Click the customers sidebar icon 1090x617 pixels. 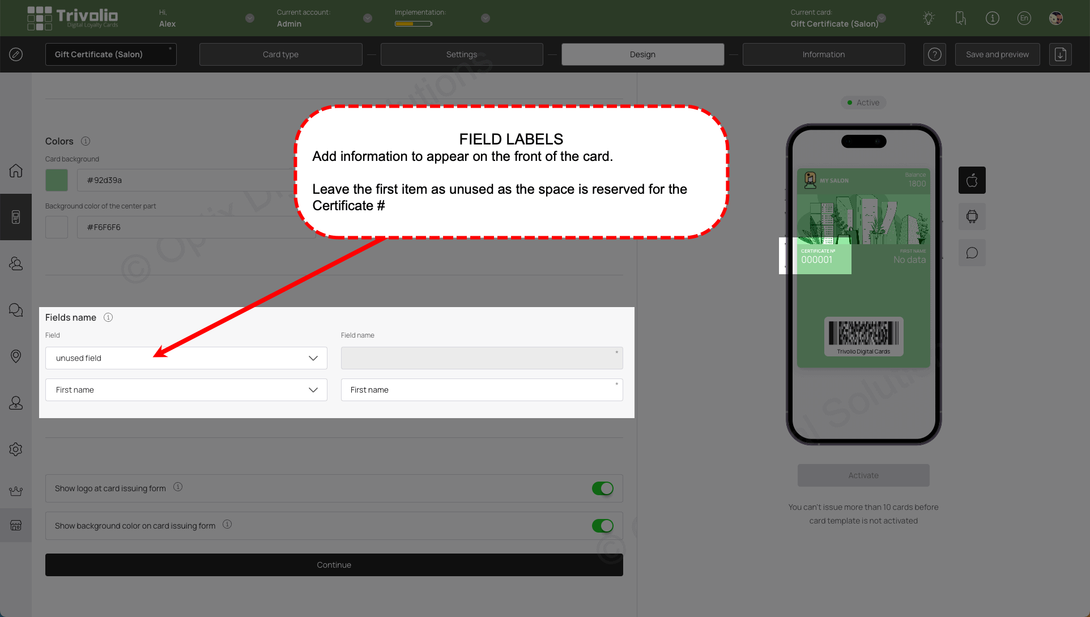point(16,263)
